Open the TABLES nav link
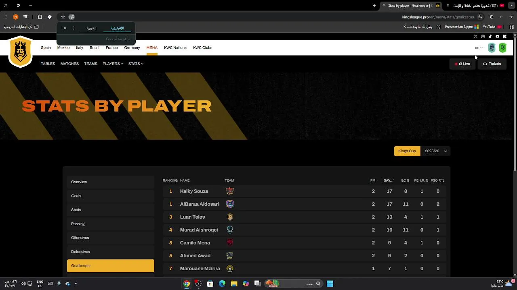Viewport: 517px width, 290px height. pos(48,64)
